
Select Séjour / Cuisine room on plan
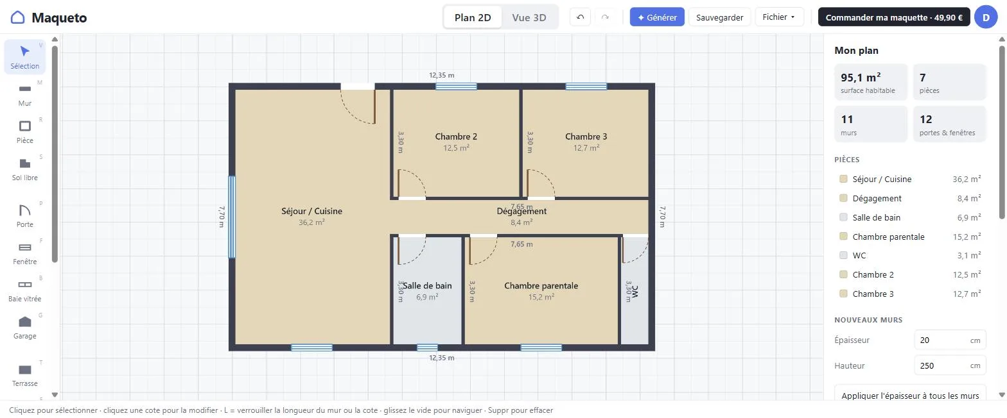(x=311, y=216)
